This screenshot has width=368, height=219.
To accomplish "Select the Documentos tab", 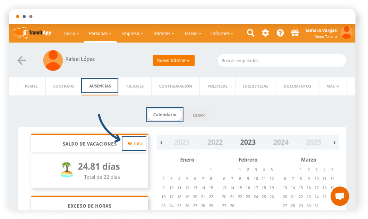I will pos(297,86).
